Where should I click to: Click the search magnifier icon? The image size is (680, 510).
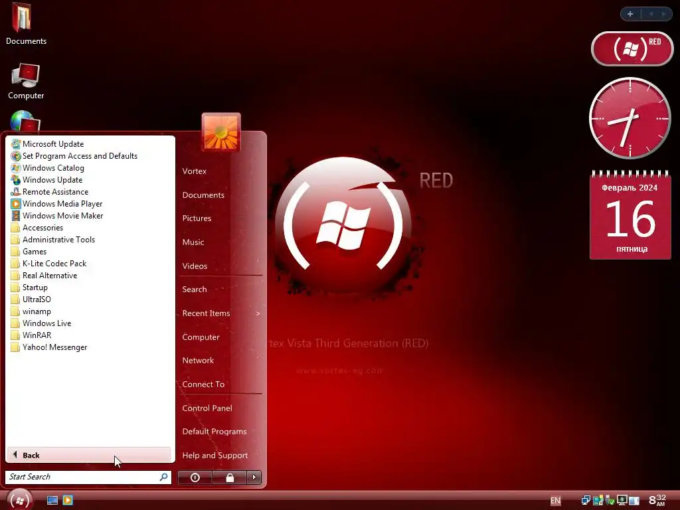pyautogui.click(x=164, y=477)
